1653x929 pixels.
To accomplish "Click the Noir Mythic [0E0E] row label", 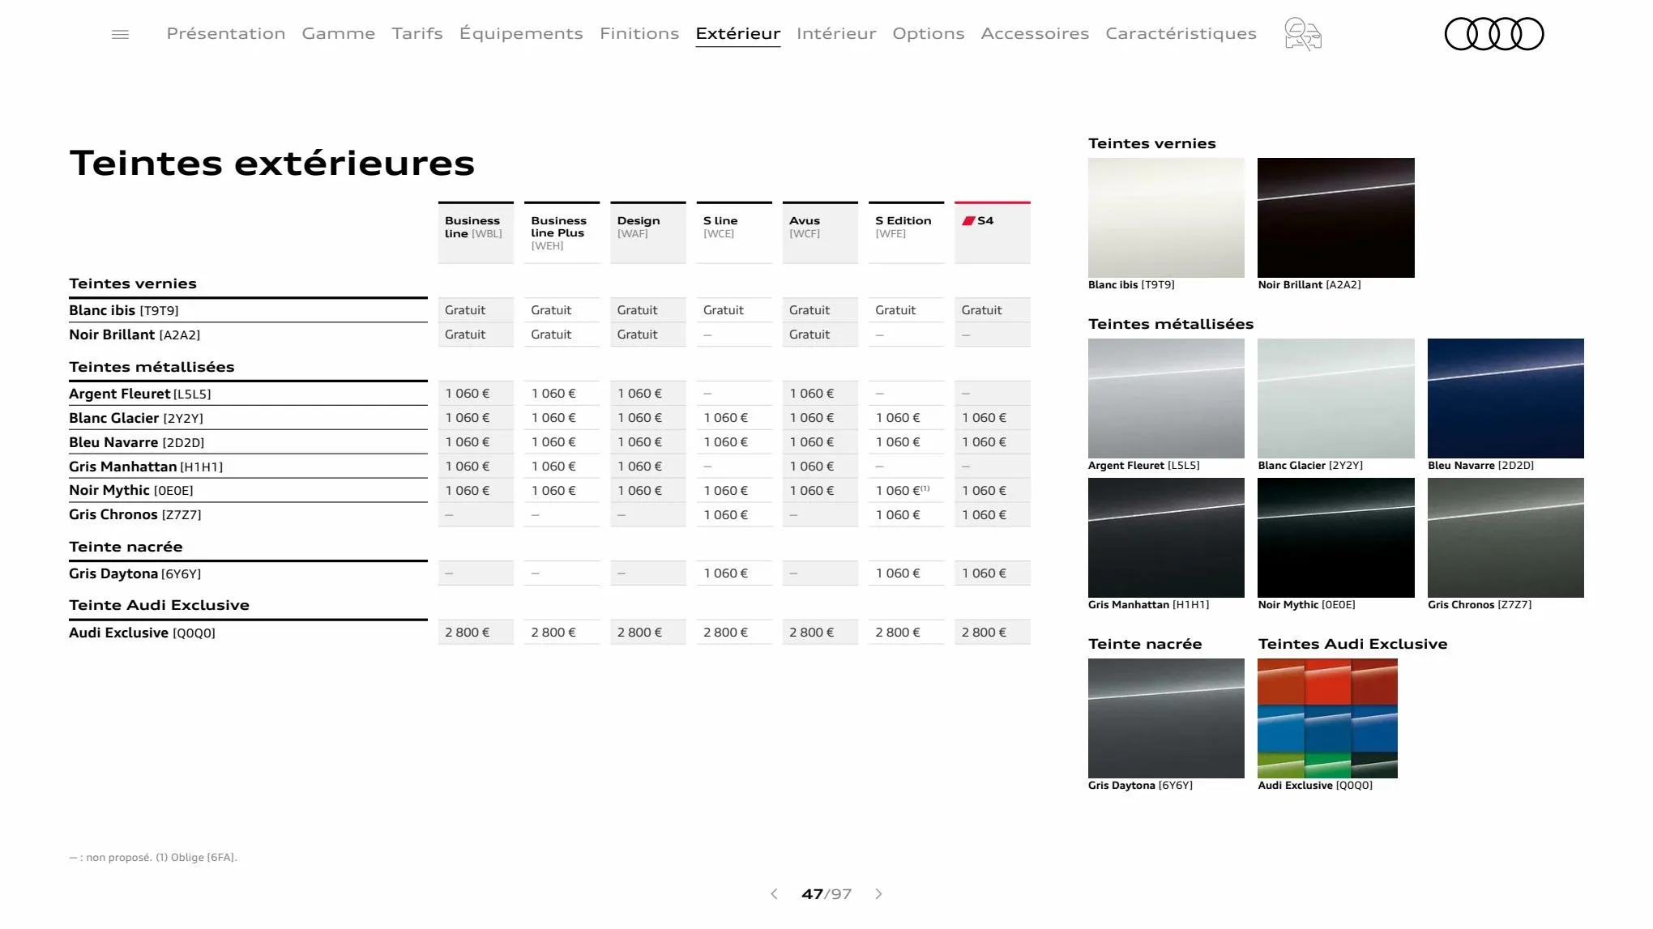I will pyautogui.click(x=131, y=490).
